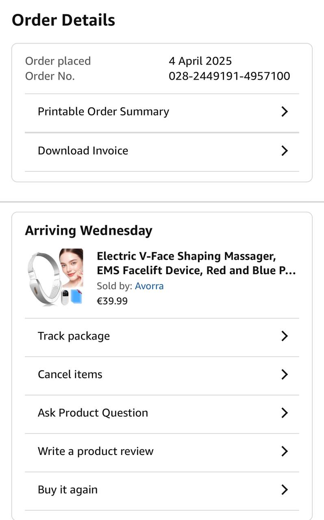The height and width of the screenshot is (520, 324).
Task: Tap the chevron next to Ask Product Question
Action: click(285, 413)
